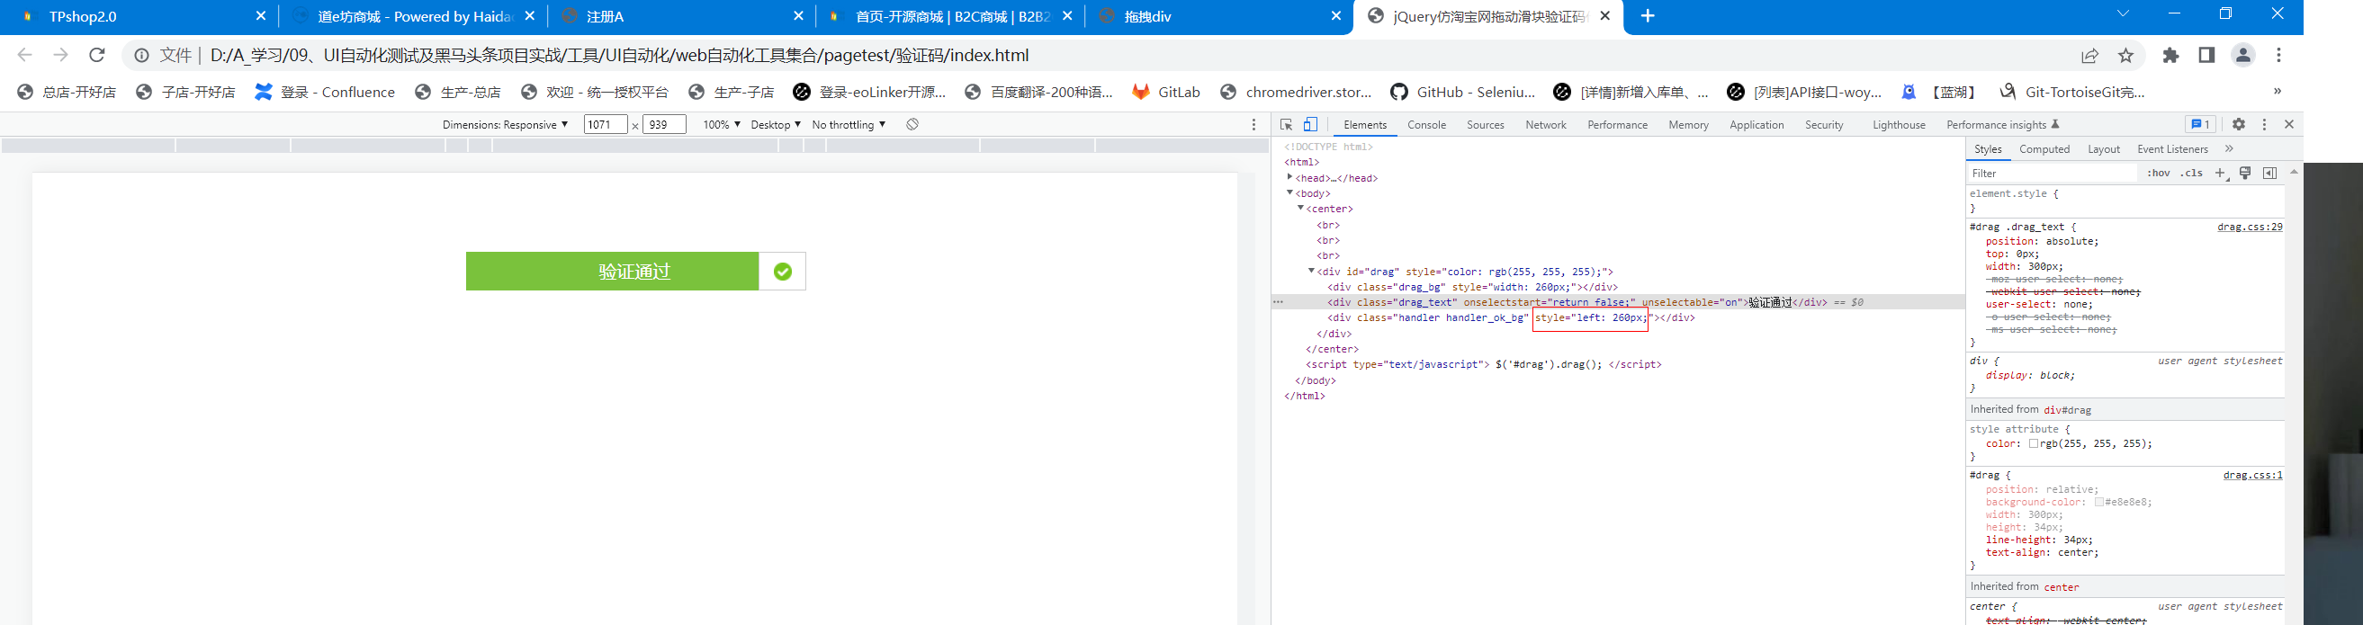This screenshot has height=625, width=2363.
Task: Open the Chrome three-dot menu
Action: point(2278,55)
